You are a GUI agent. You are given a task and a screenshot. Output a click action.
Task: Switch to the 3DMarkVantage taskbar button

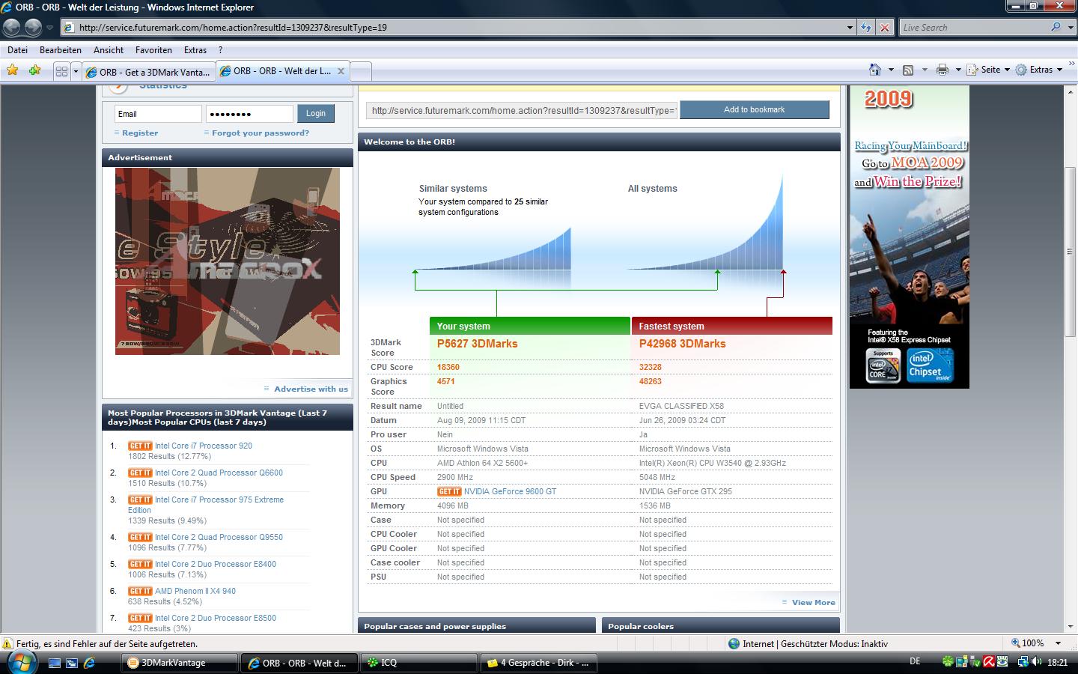pos(178,663)
